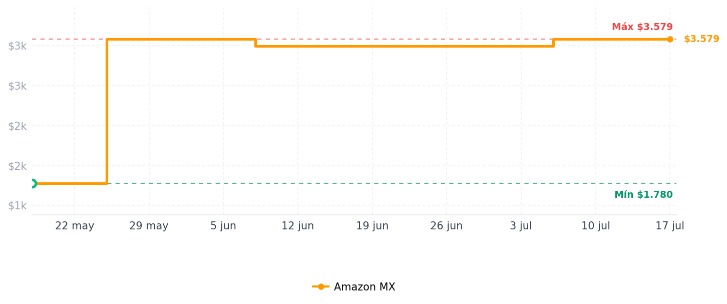Click the 17 jul date axis label

(670, 226)
